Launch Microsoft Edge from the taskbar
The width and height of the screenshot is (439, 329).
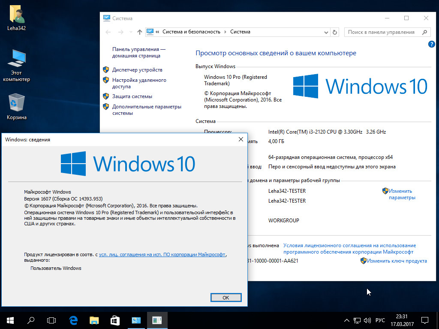(73, 320)
